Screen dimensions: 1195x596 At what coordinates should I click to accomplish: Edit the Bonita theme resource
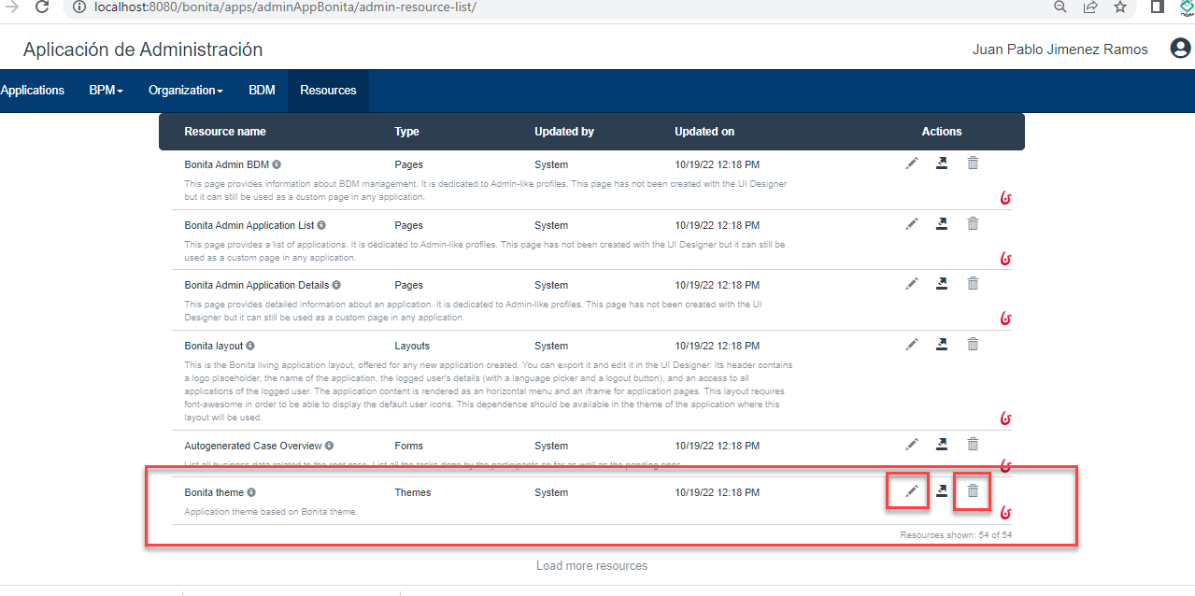click(912, 491)
